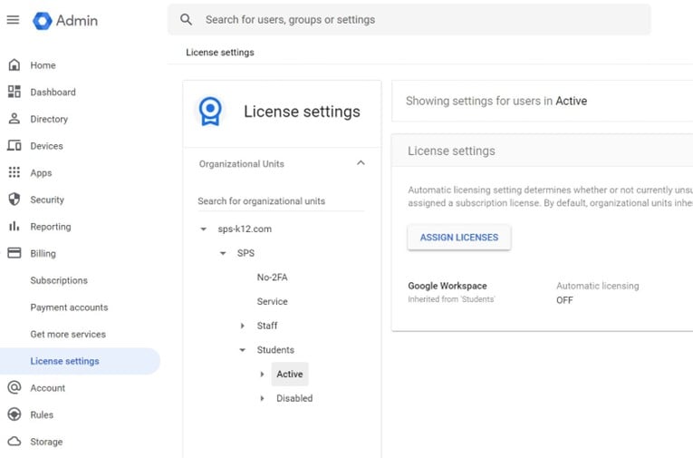
Task: Click the Account at-sign icon
Action: [14, 387]
